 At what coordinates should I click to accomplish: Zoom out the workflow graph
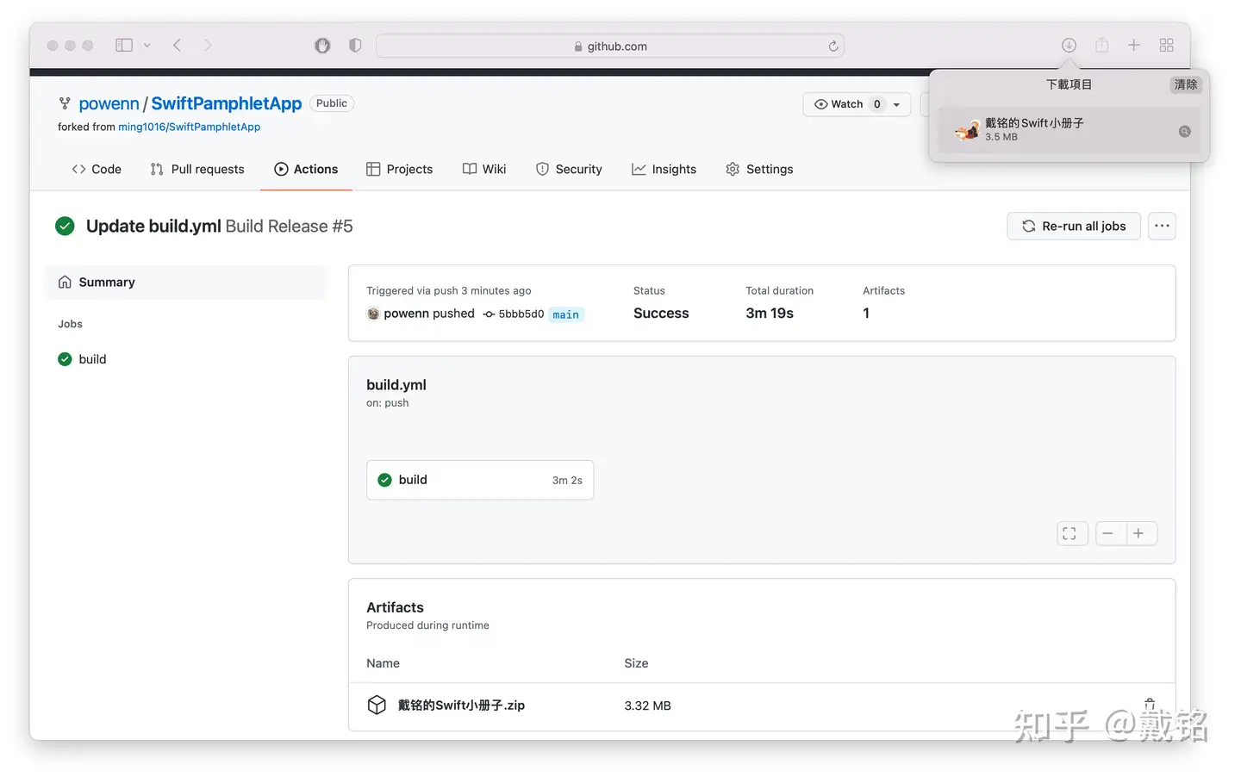(1108, 534)
